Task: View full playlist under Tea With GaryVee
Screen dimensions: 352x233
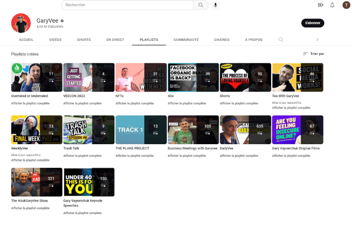Action: coord(291,108)
